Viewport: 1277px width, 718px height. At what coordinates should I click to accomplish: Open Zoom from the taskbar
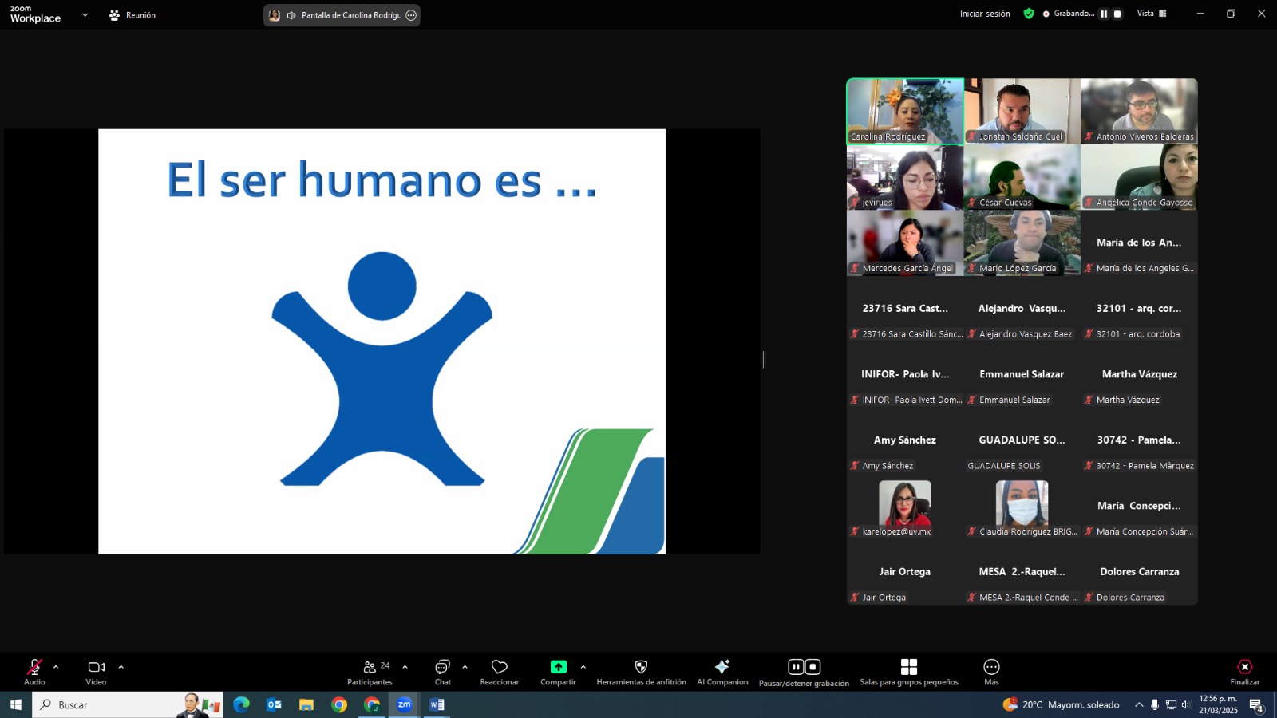[x=404, y=704]
